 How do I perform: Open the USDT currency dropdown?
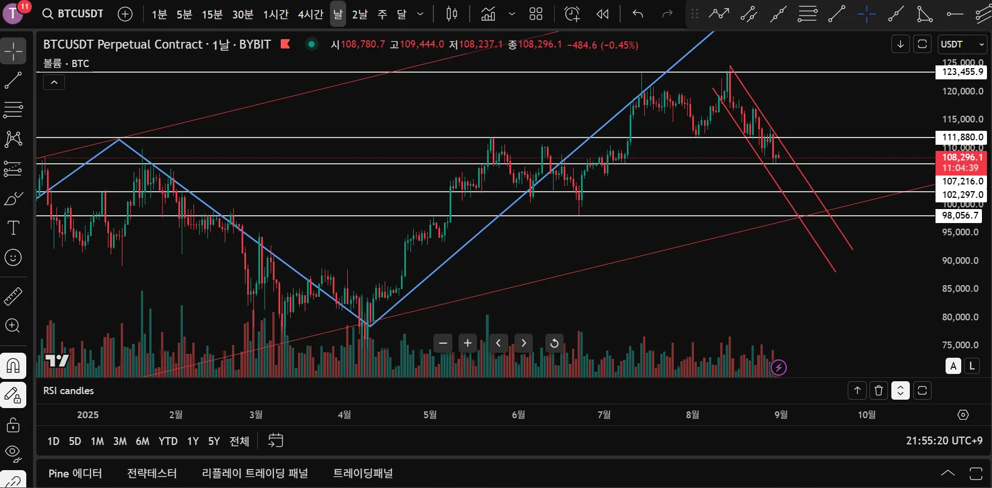click(x=963, y=44)
